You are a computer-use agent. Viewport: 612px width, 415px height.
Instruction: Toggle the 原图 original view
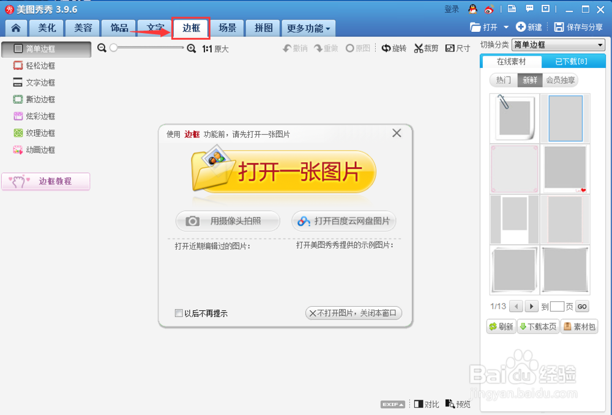[x=357, y=48]
